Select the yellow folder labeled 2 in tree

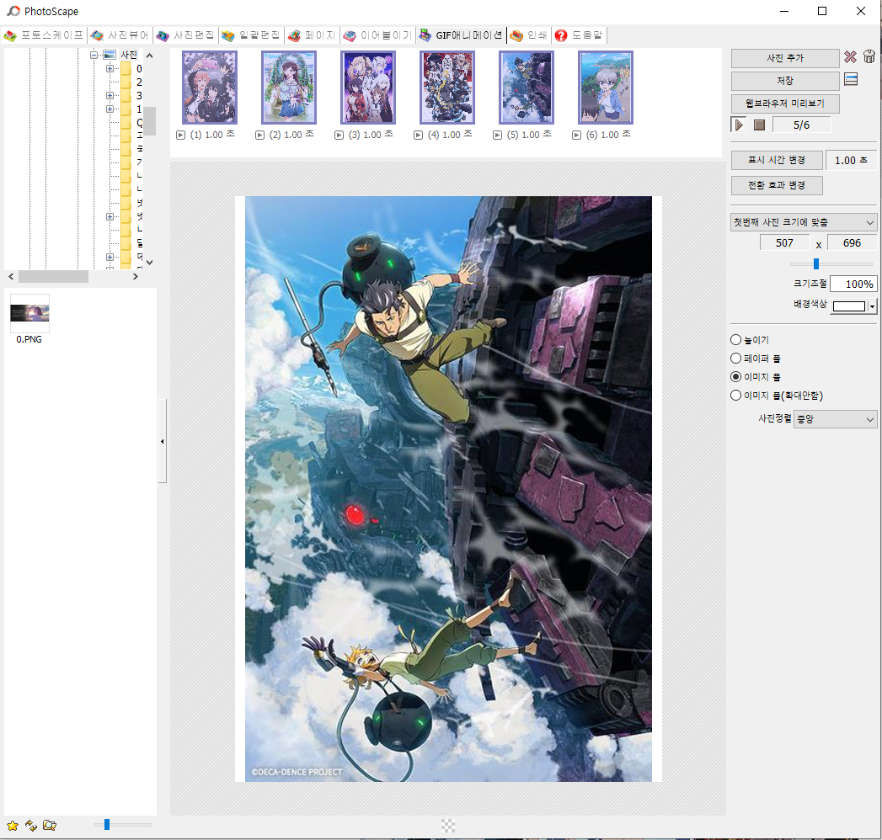(x=126, y=82)
